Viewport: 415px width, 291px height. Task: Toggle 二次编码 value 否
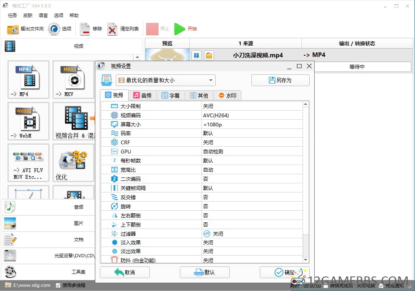252,179
